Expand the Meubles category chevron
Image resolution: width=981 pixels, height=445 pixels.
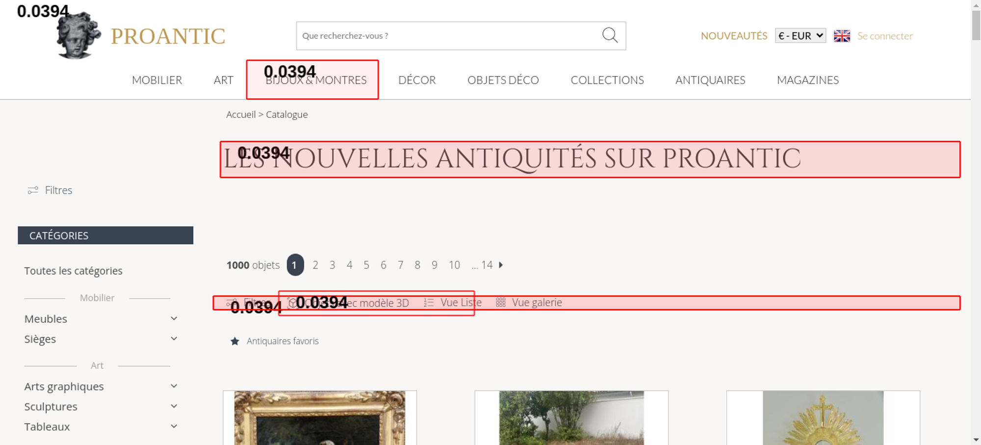pos(174,319)
